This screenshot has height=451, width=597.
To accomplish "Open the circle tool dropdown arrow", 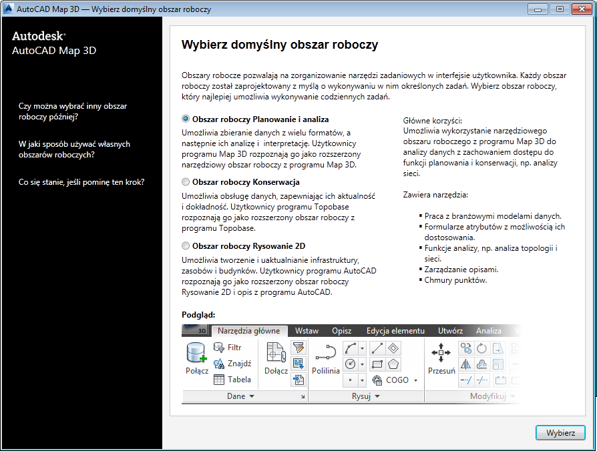I will [362, 364].
